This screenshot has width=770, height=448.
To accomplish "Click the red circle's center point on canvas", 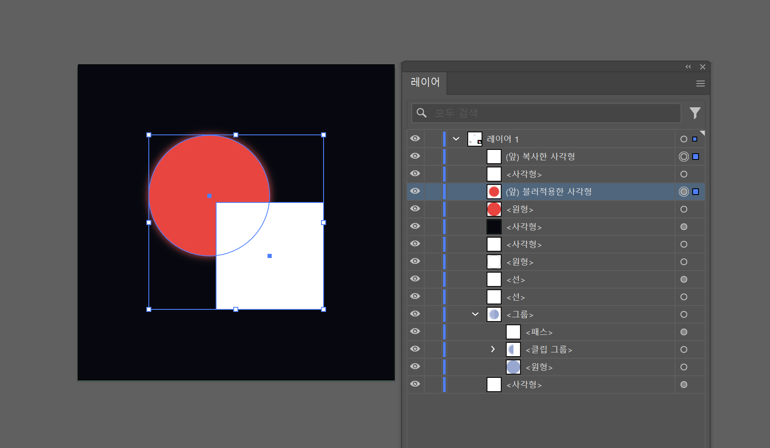I will coord(209,195).
